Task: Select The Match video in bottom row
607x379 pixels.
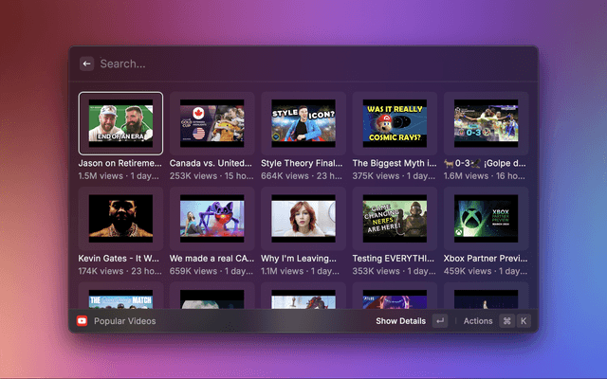Action: tap(120, 298)
